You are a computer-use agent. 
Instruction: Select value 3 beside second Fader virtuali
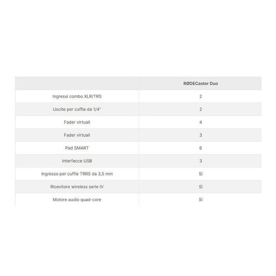[201, 135]
